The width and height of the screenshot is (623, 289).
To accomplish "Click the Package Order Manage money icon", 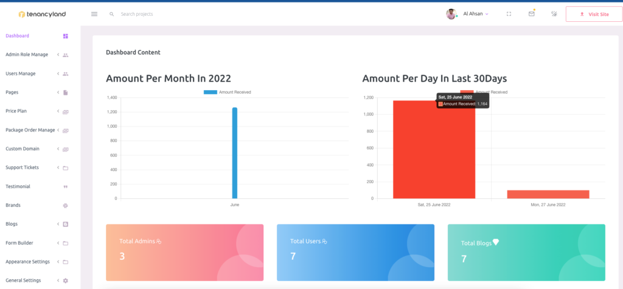I will pyautogui.click(x=66, y=130).
